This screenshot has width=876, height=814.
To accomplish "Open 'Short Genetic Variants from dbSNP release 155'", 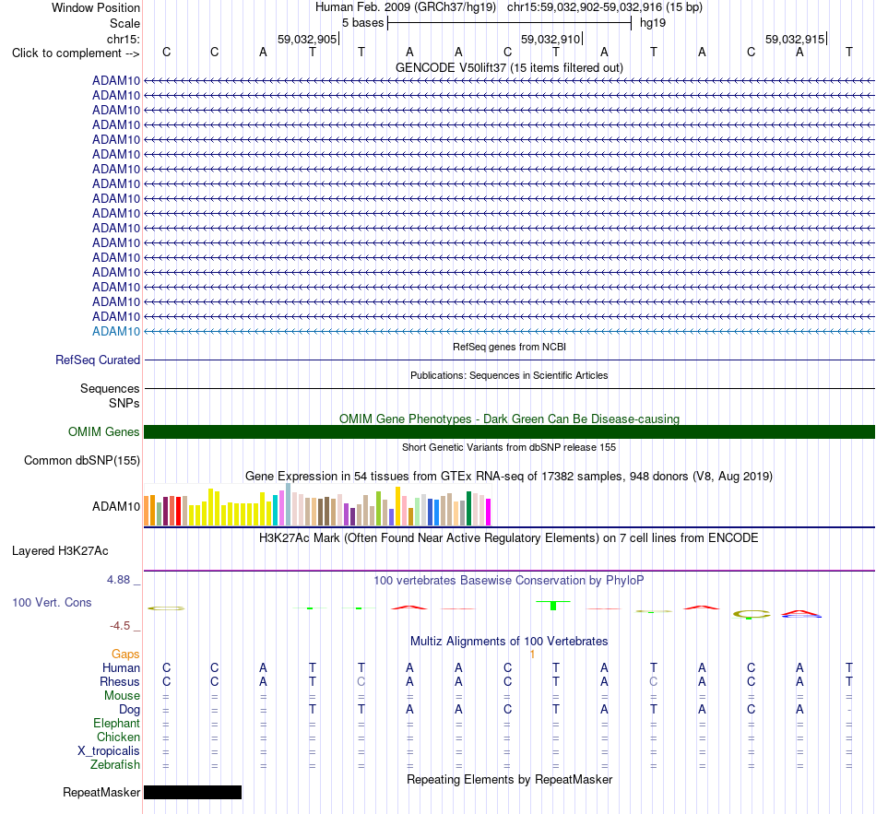I will tap(509, 447).
